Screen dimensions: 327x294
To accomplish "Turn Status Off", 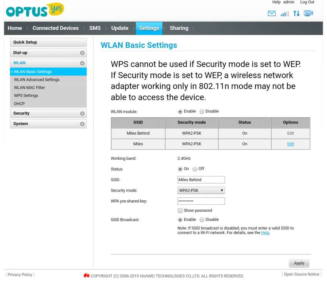I will (x=195, y=169).
